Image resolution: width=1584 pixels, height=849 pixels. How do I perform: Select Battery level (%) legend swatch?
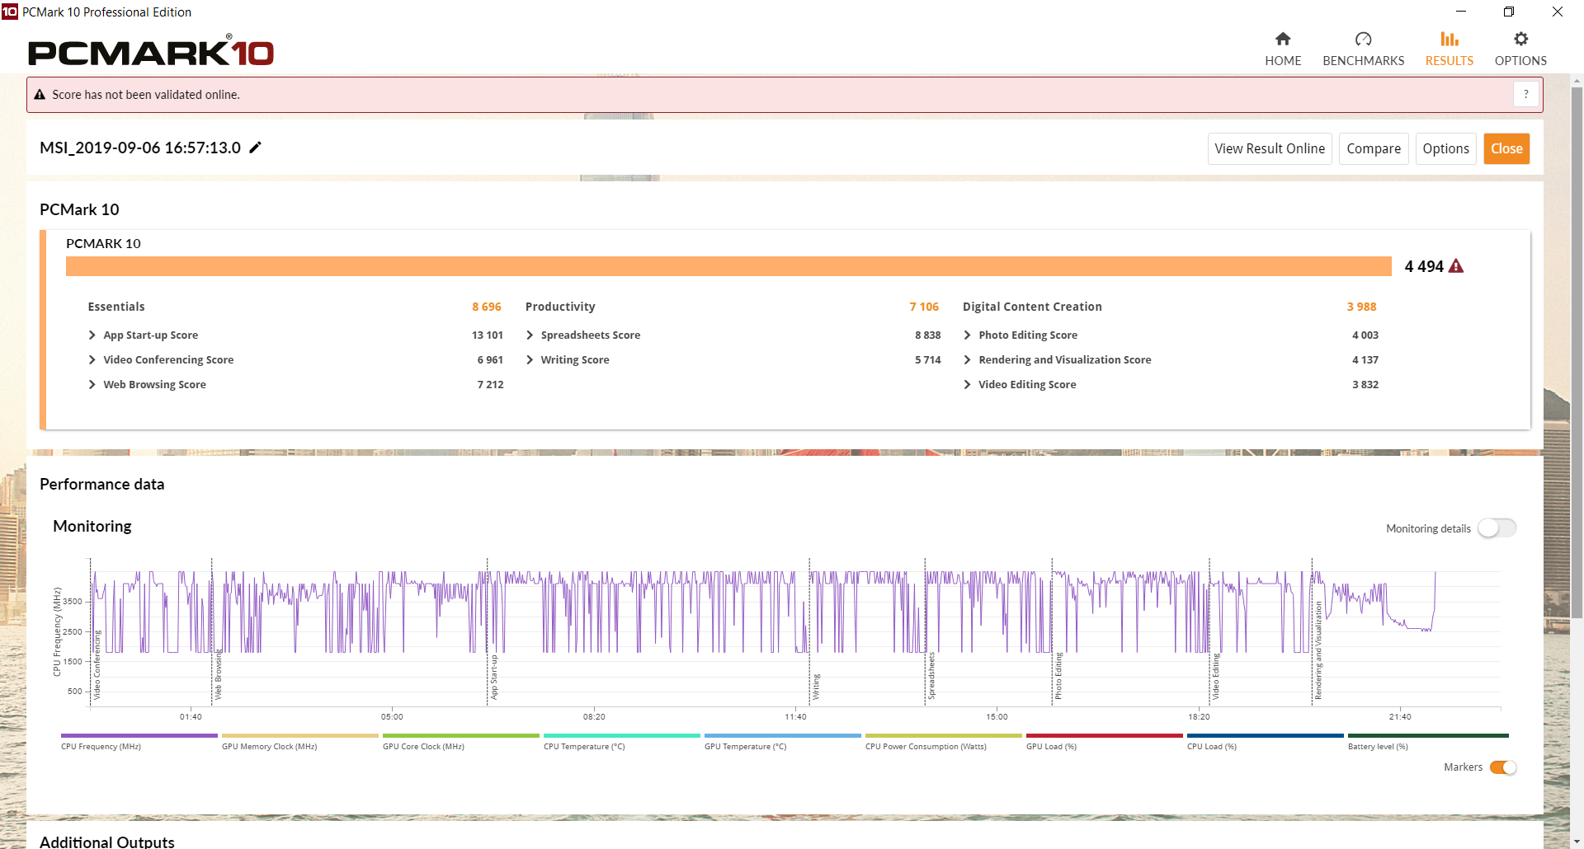click(x=1428, y=735)
